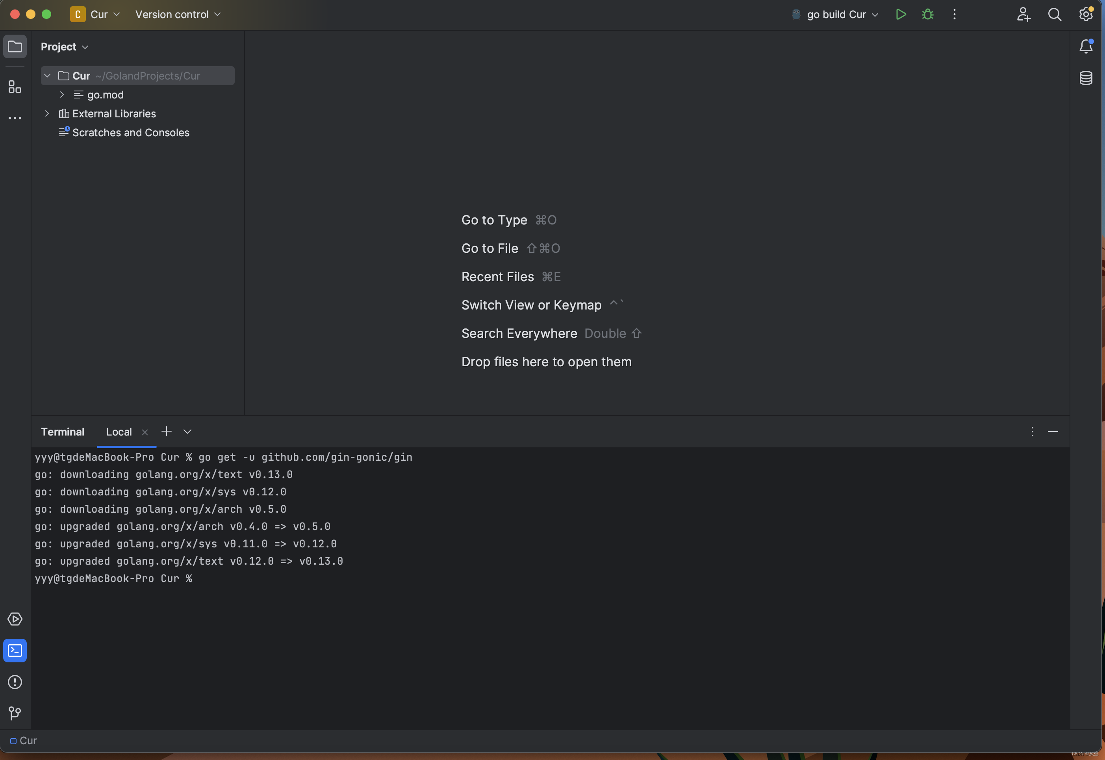
Task: Open the Structure tool window icon
Action: (x=15, y=87)
